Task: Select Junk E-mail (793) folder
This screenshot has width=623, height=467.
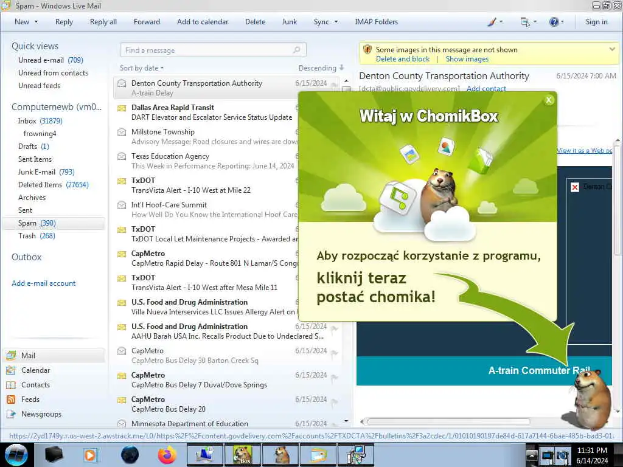Action: pos(46,172)
